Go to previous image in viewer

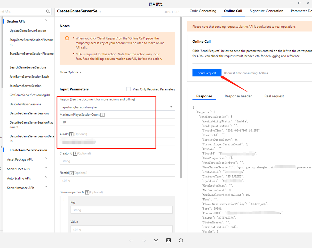(x=131, y=240)
